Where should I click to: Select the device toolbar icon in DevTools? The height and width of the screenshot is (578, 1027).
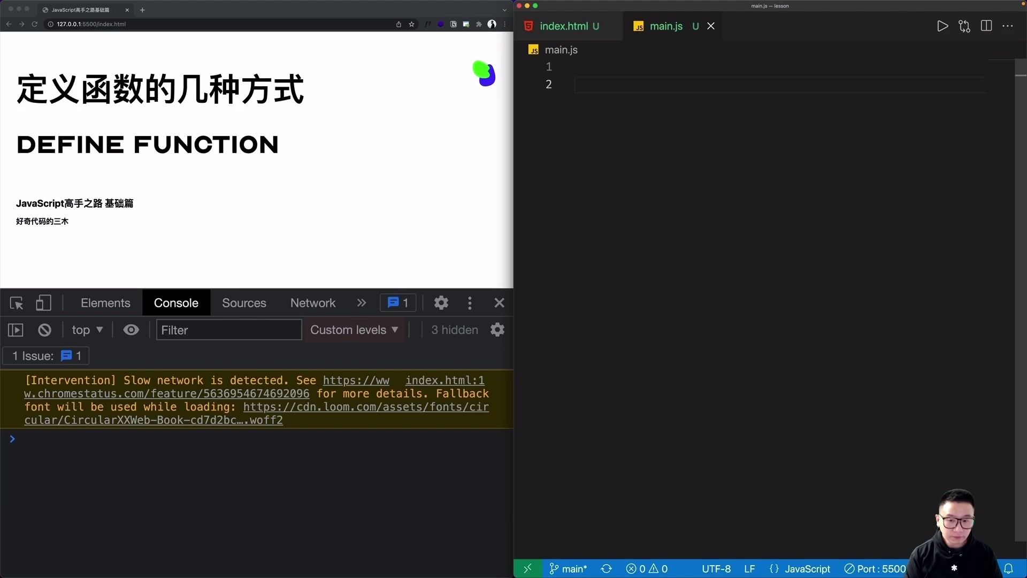click(43, 303)
